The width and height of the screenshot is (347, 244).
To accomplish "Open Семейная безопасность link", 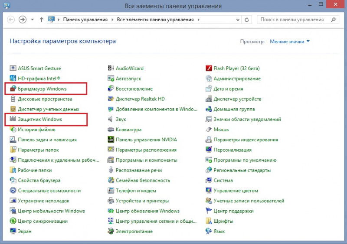I will (x=143, y=180).
